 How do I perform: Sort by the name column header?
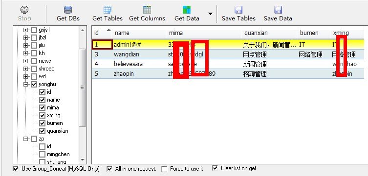tap(139, 33)
